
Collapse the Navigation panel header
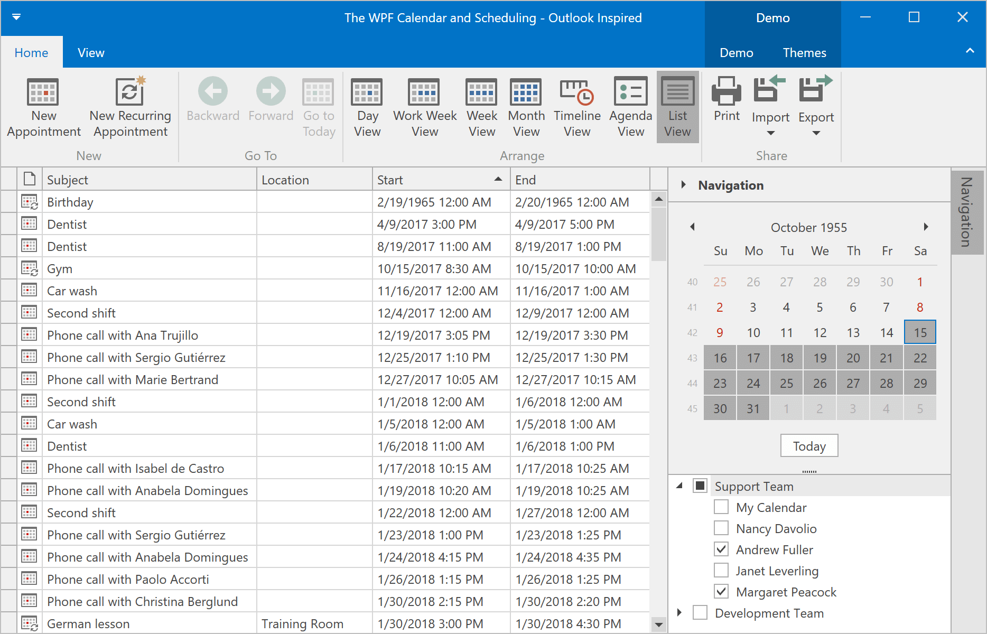tap(684, 185)
